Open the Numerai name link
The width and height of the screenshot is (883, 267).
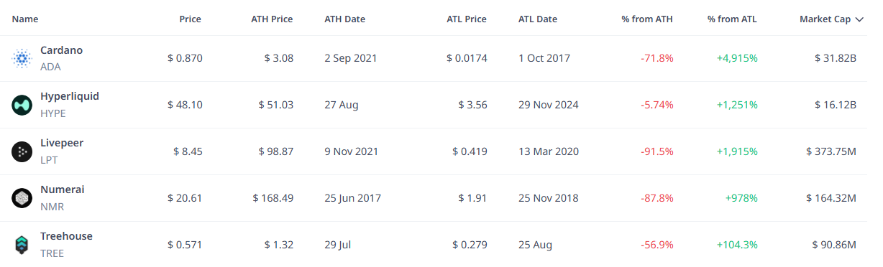click(63, 189)
